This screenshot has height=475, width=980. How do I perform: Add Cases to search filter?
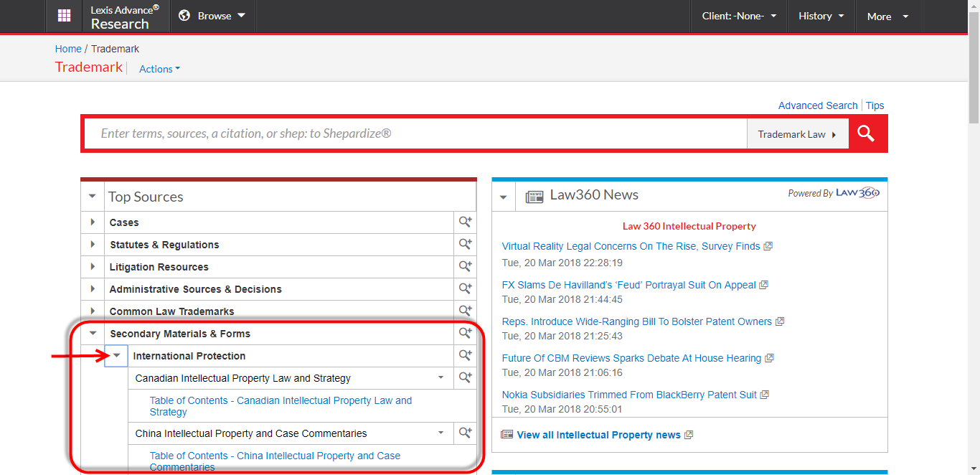[466, 222]
